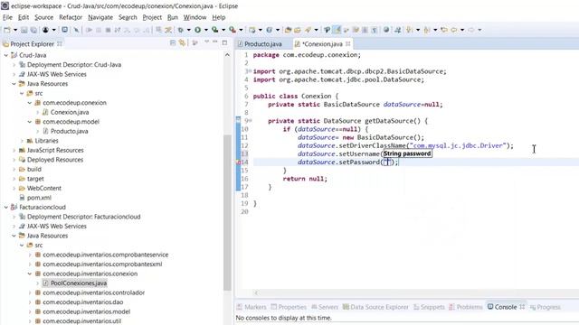Open the dropdown arrow beside New icon
This screenshot has height=325, width=579.
click(x=15, y=30)
